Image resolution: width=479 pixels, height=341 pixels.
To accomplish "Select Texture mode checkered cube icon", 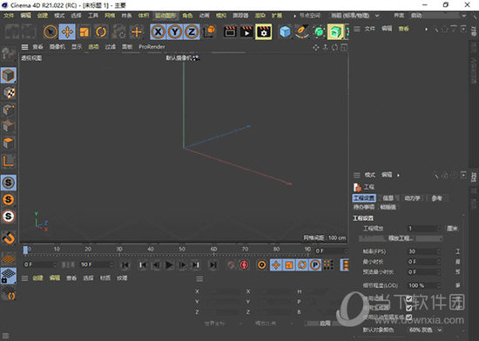I will click(x=10, y=93).
